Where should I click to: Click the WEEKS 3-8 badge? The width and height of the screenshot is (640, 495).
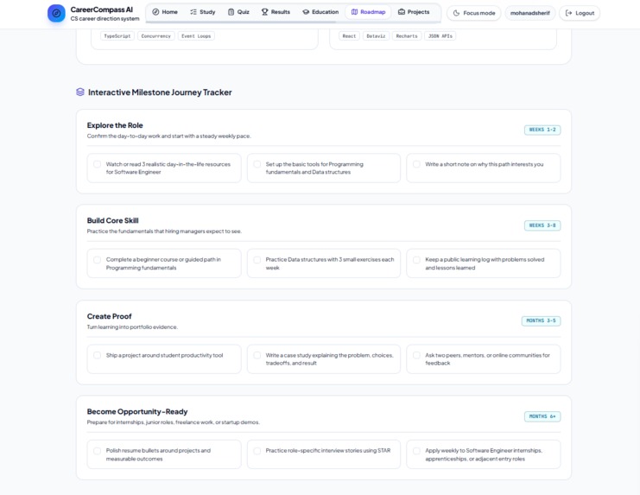click(x=542, y=225)
